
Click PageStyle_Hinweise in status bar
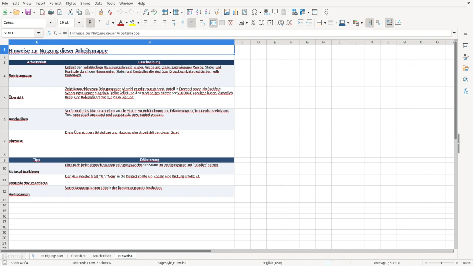[172, 263]
